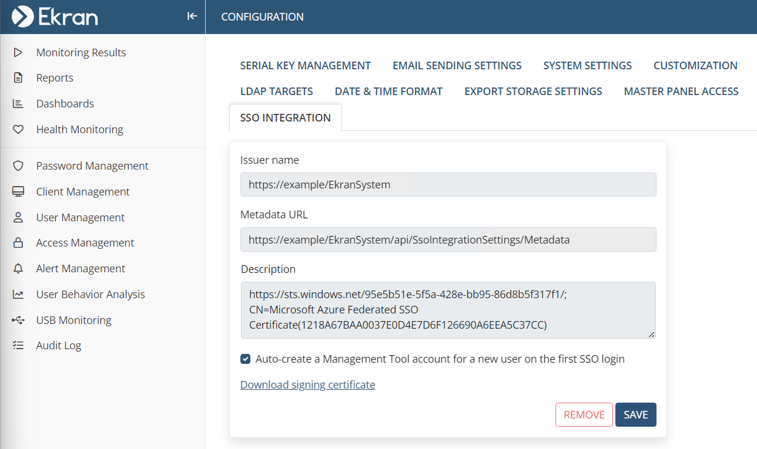Image resolution: width=757 pixels, height=449 pixels.
Task: Click the Password Management shield icon
Action: [18, 166]
